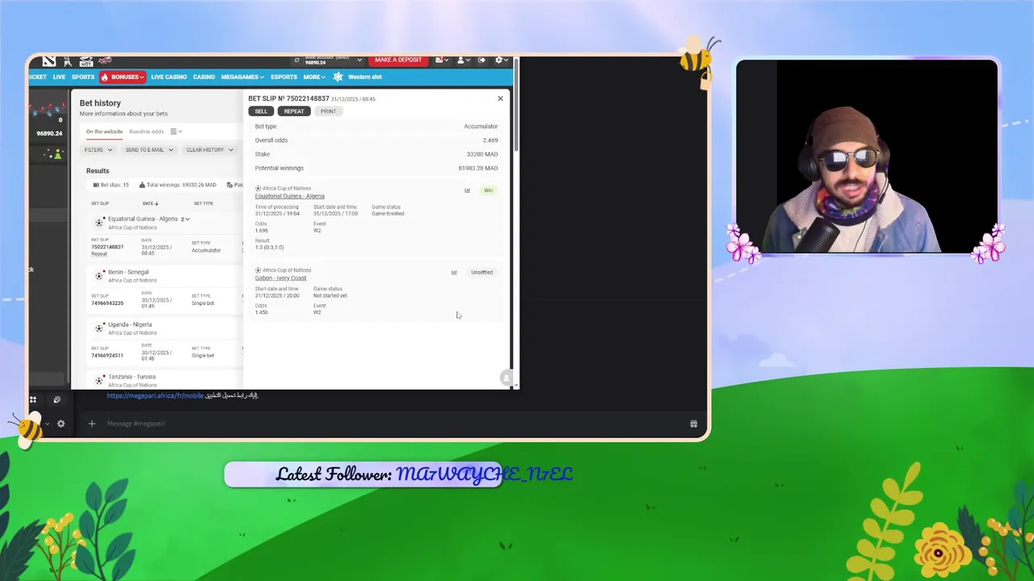Open the user profile icon menu
1034x581 pixels.
pyautogui.click(x=461, y=60)
